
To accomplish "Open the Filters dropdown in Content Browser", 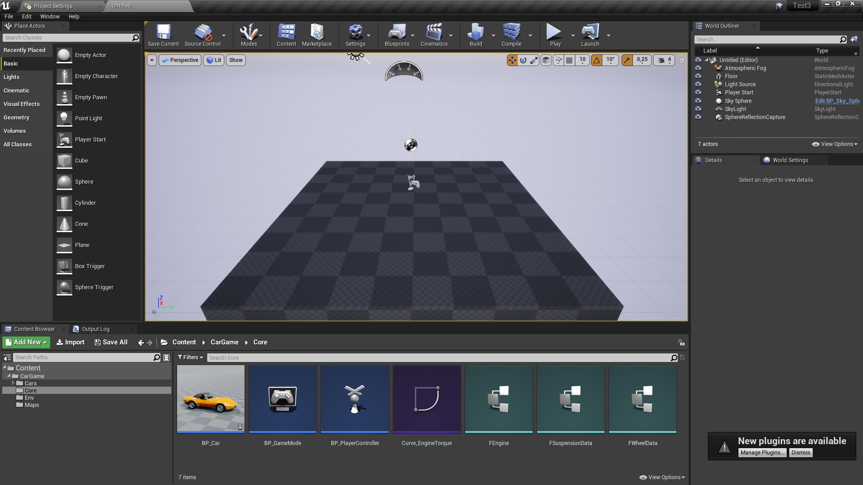I will [190, 357].
